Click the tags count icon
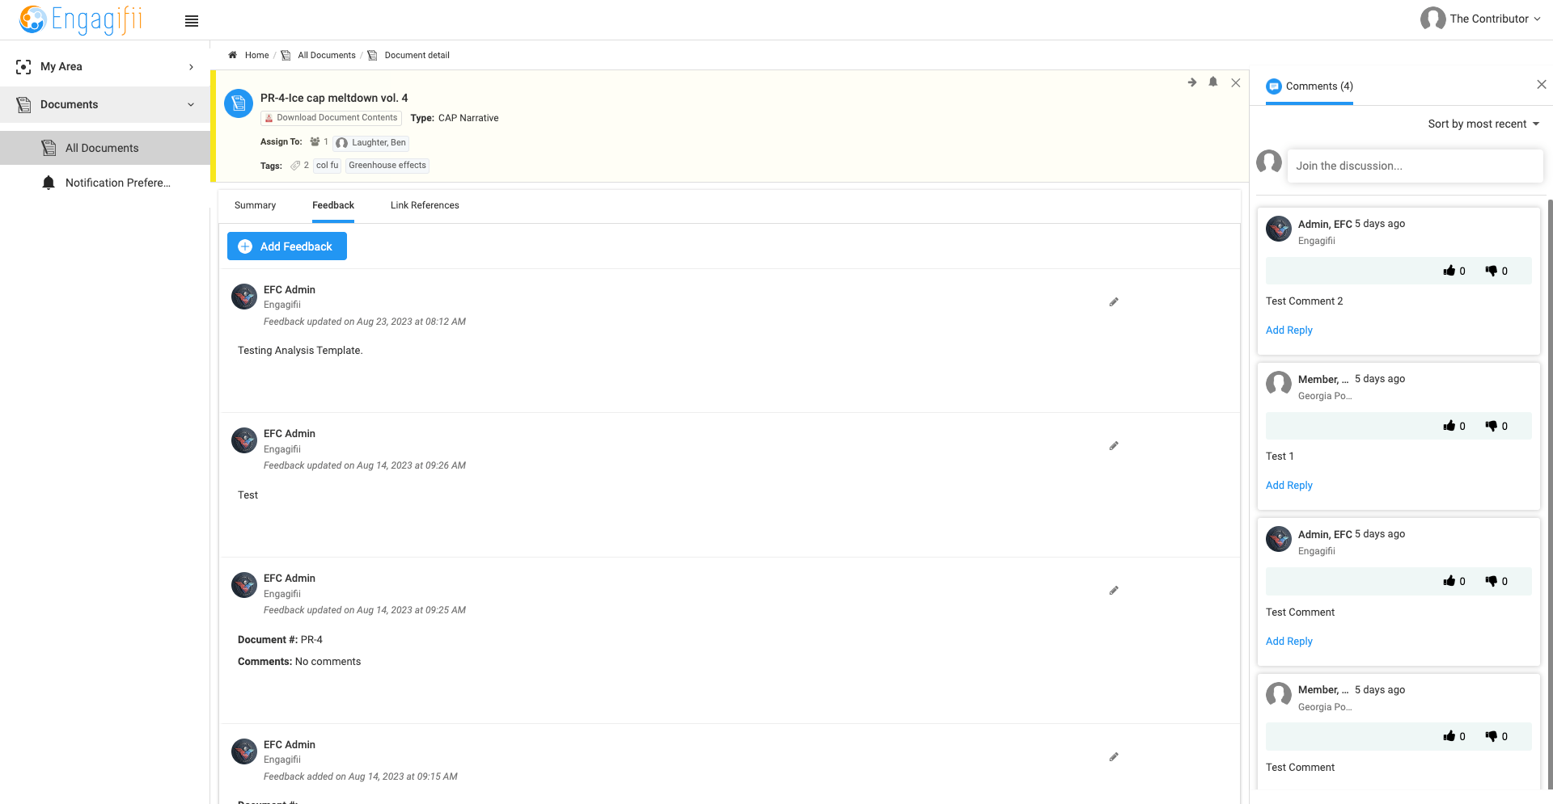 pos(295,166)
